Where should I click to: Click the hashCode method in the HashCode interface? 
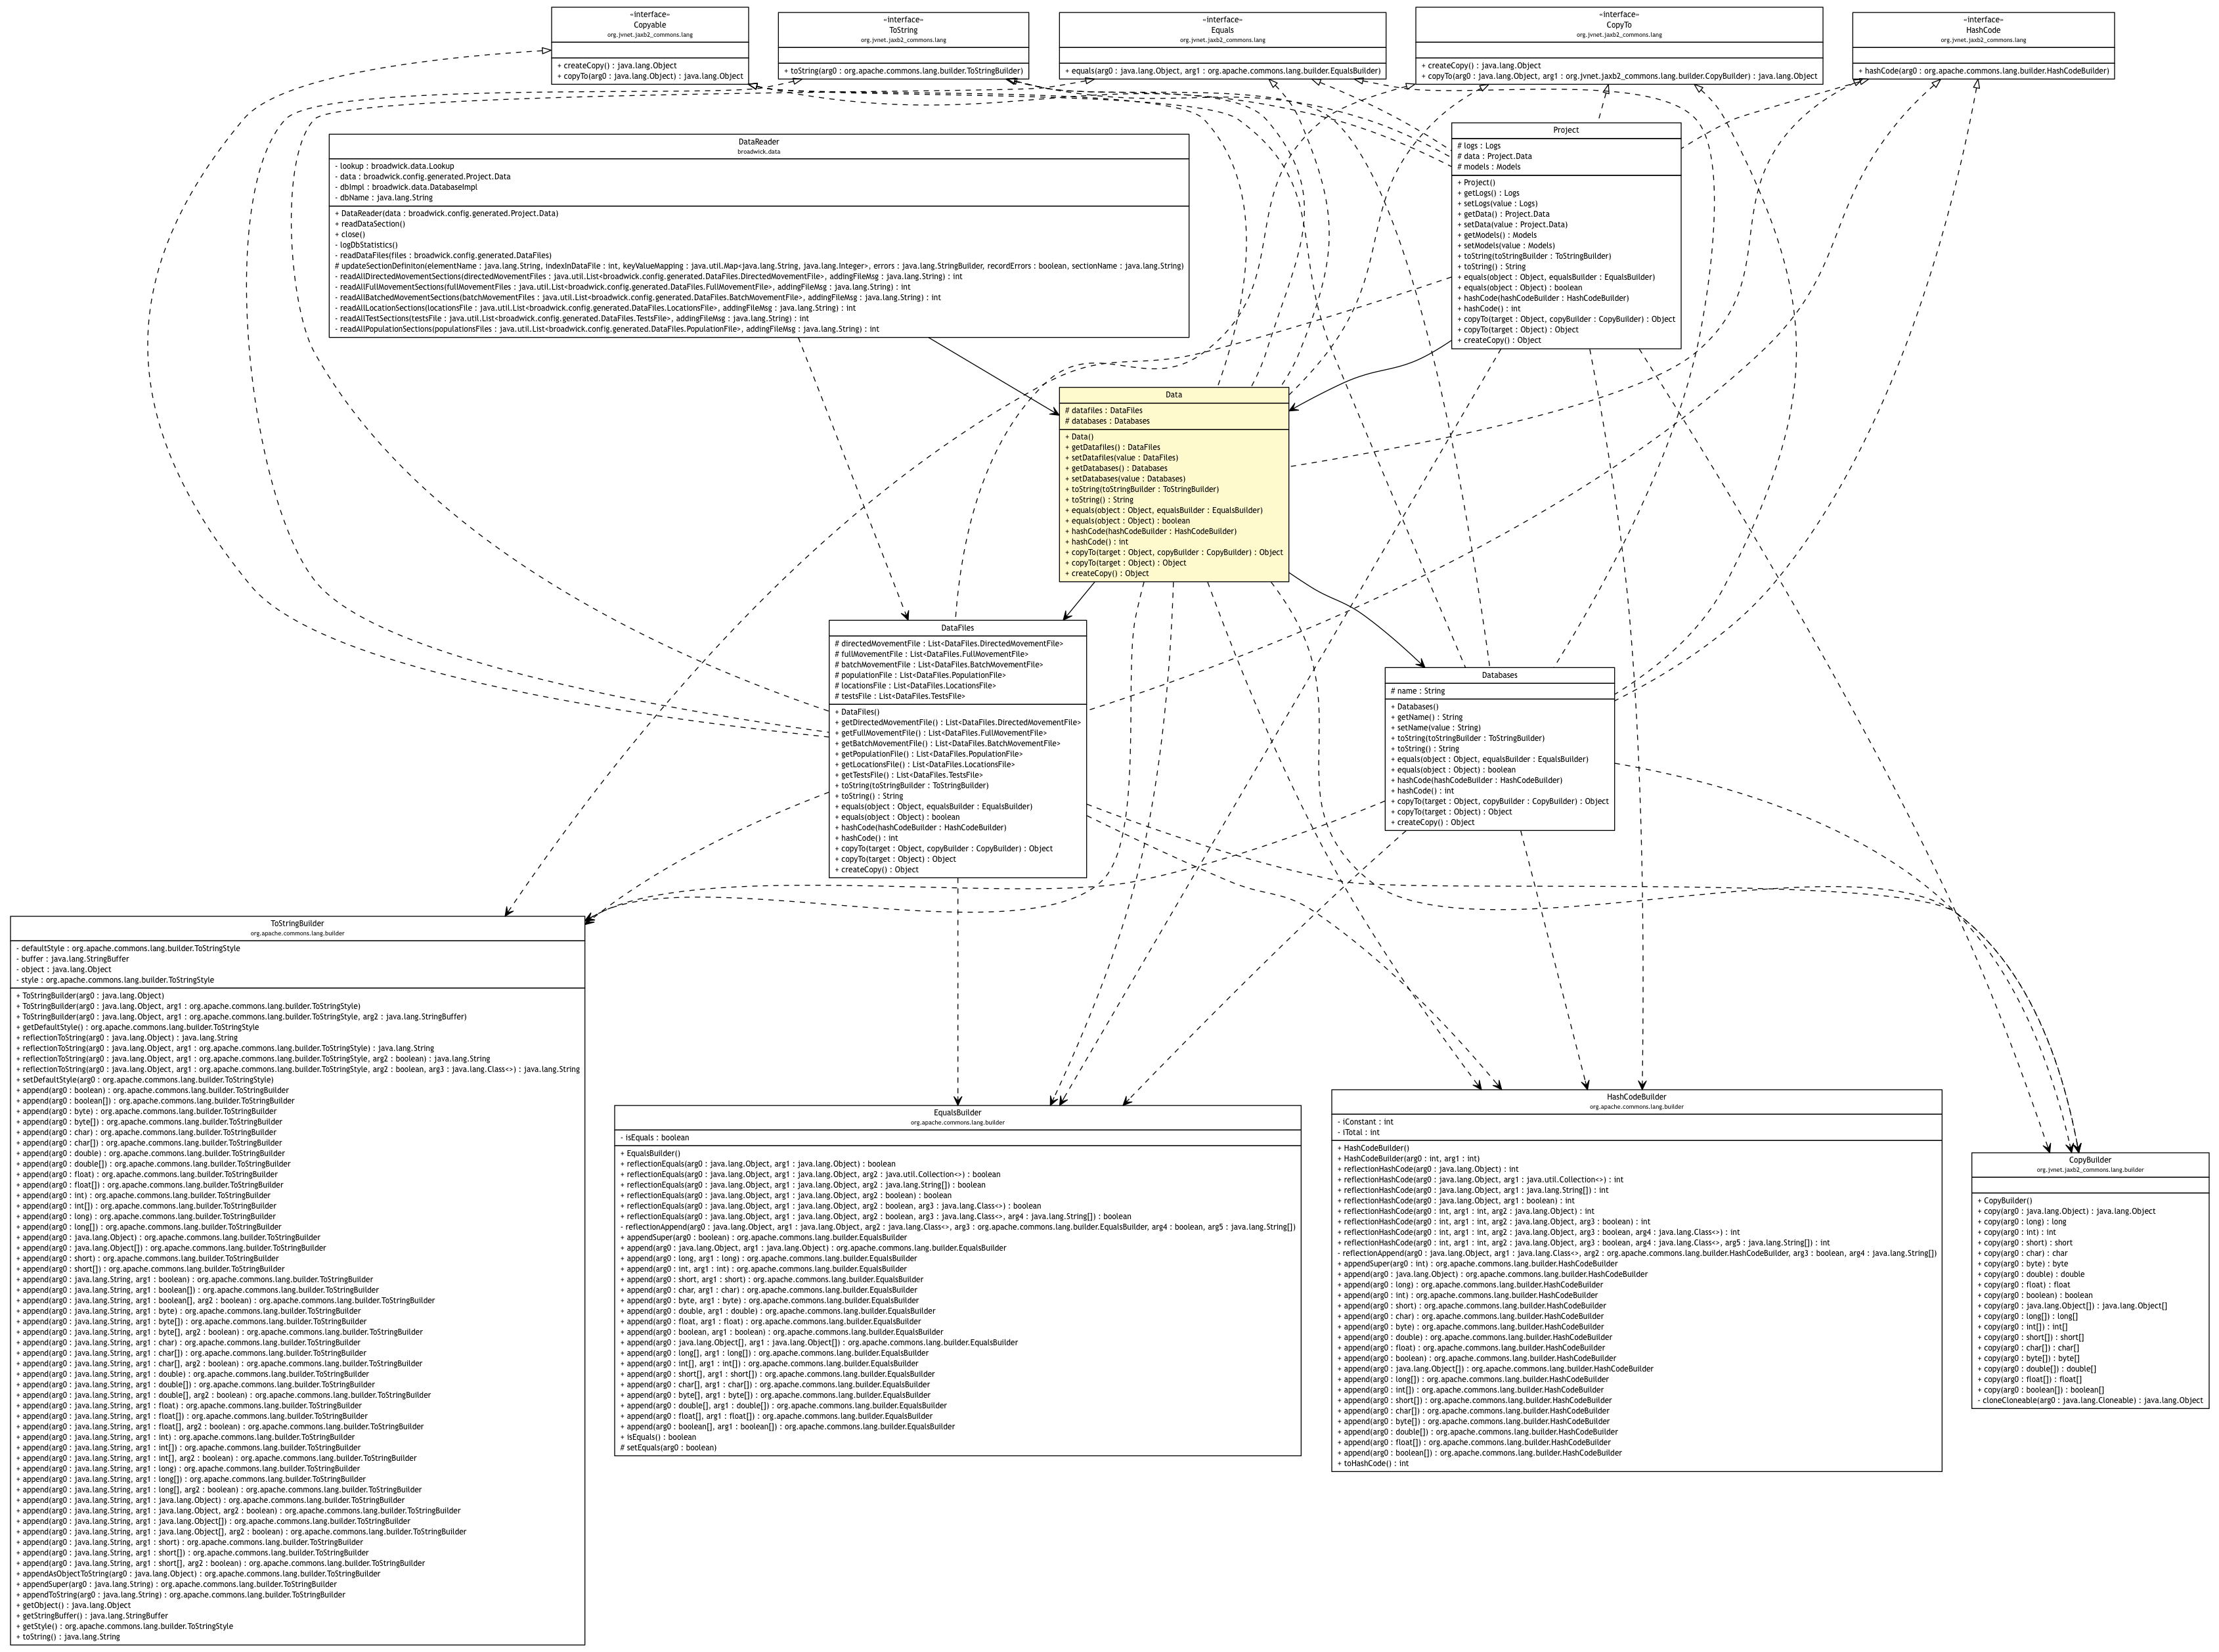pyautogui.click(x=1983, y=71)
